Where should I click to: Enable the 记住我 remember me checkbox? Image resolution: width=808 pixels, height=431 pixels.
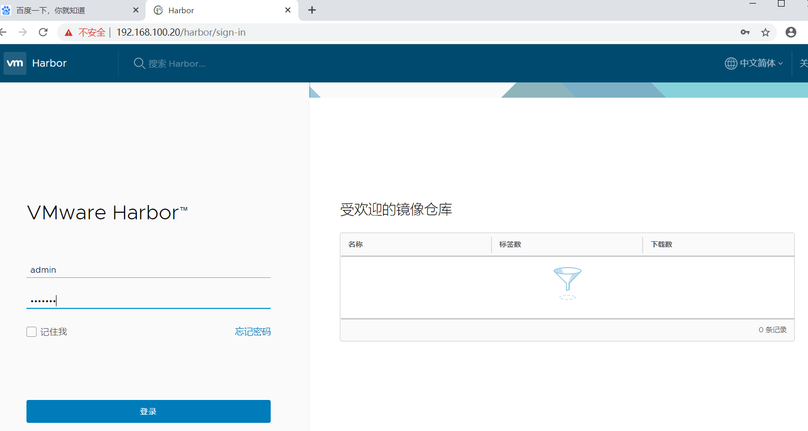[x=32, y=332]
